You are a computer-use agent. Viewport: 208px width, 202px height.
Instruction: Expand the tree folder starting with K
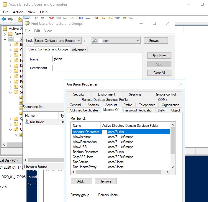tap(11, 66)
